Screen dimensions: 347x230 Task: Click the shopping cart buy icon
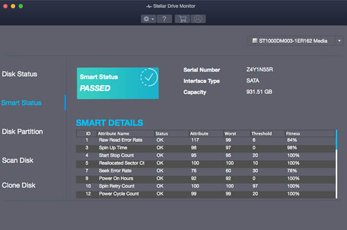[x=182, y=19]
